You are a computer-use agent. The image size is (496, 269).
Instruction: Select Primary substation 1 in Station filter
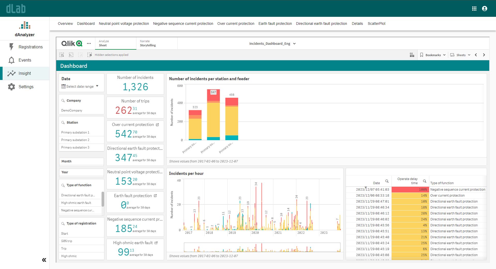point(75,132)
